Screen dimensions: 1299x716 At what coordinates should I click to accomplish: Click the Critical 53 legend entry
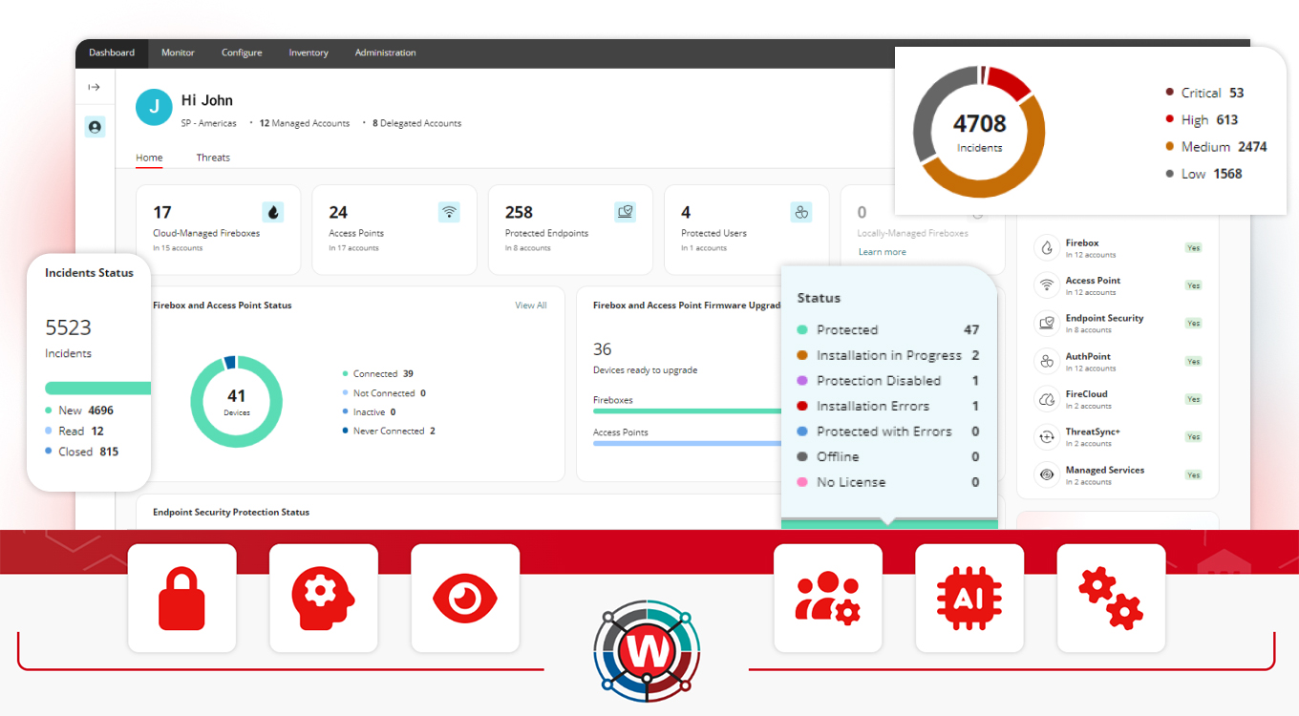coord(1204,93)
